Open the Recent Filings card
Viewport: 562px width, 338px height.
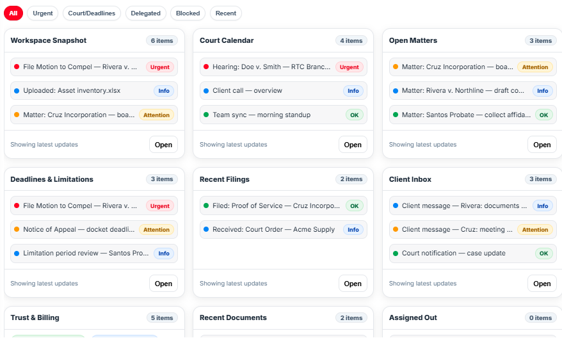click(353, 284)
